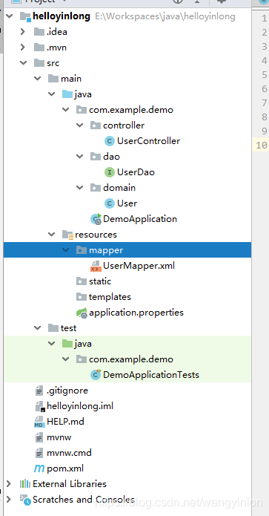Collapse the helloyinlong project root
Viewport: 269px width, 516px height.
tap(9, 16)
